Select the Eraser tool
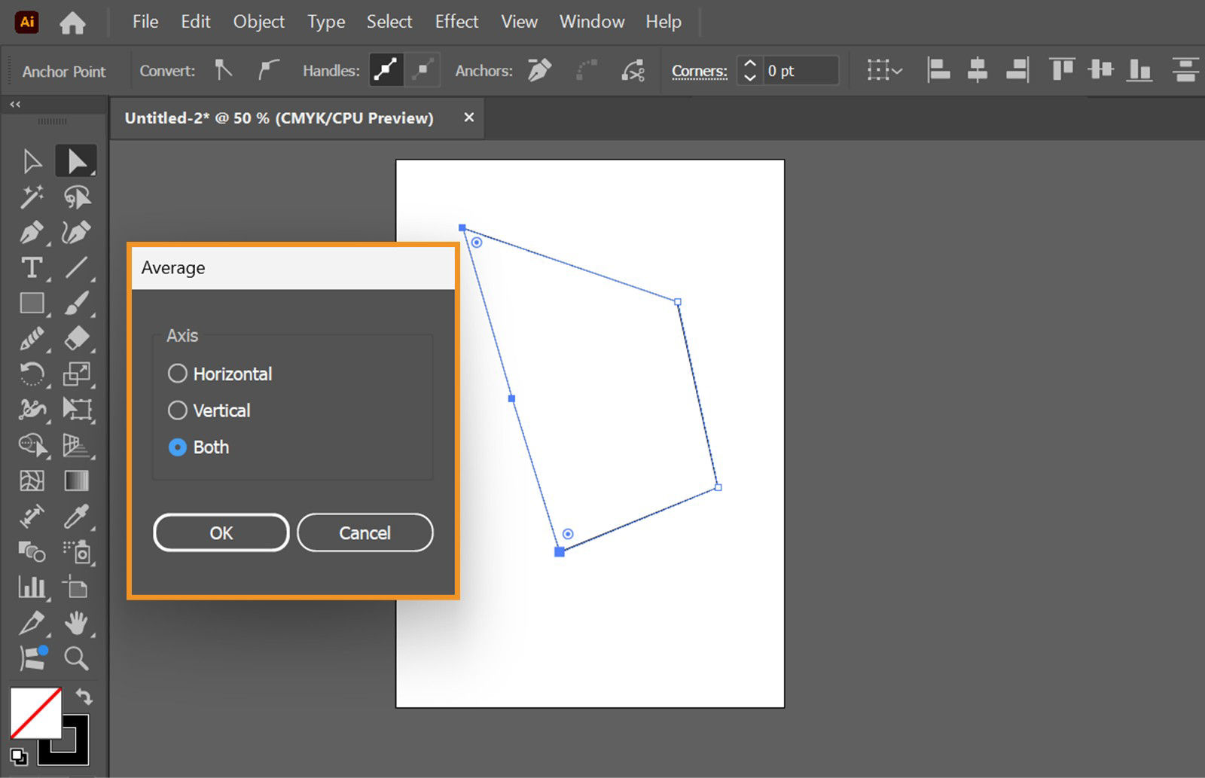Image resolution: width=1205 pixels, height=778 pixels. click(x=76, y=339)
